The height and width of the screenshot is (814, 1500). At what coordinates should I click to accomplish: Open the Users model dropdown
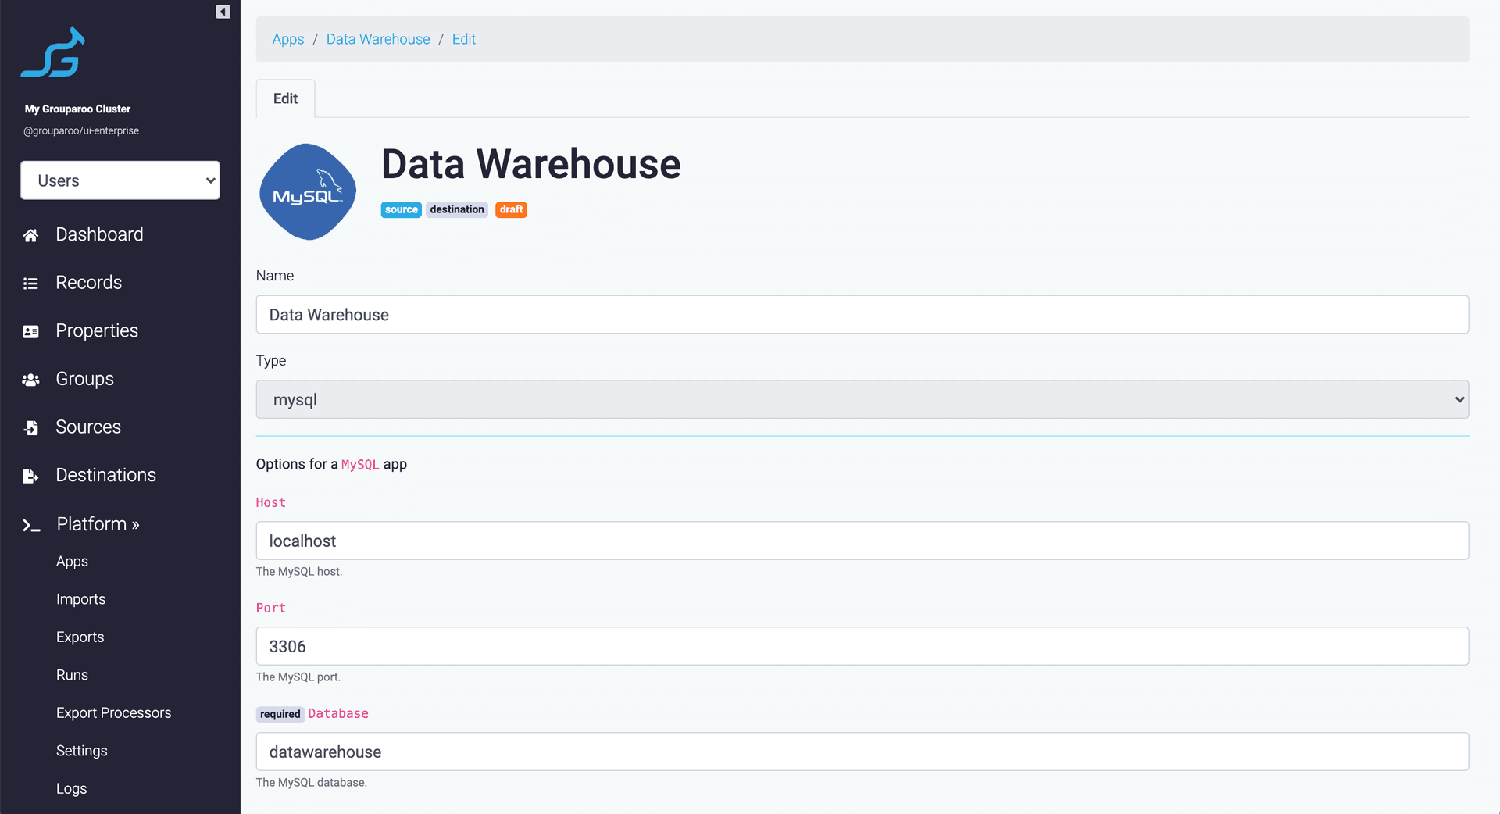pos(120,180)
